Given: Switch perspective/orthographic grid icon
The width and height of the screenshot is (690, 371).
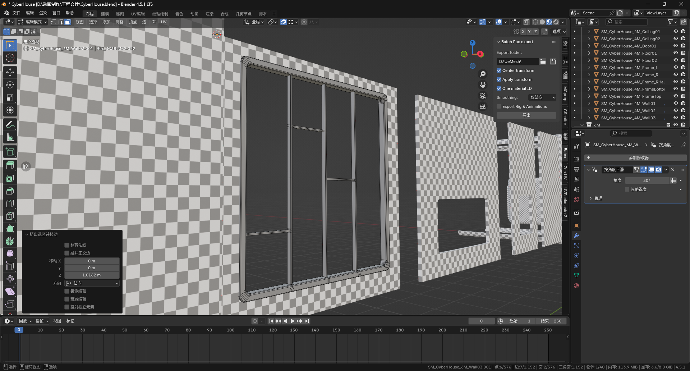Looking at the screenshot, I should (x=483, y=106).
